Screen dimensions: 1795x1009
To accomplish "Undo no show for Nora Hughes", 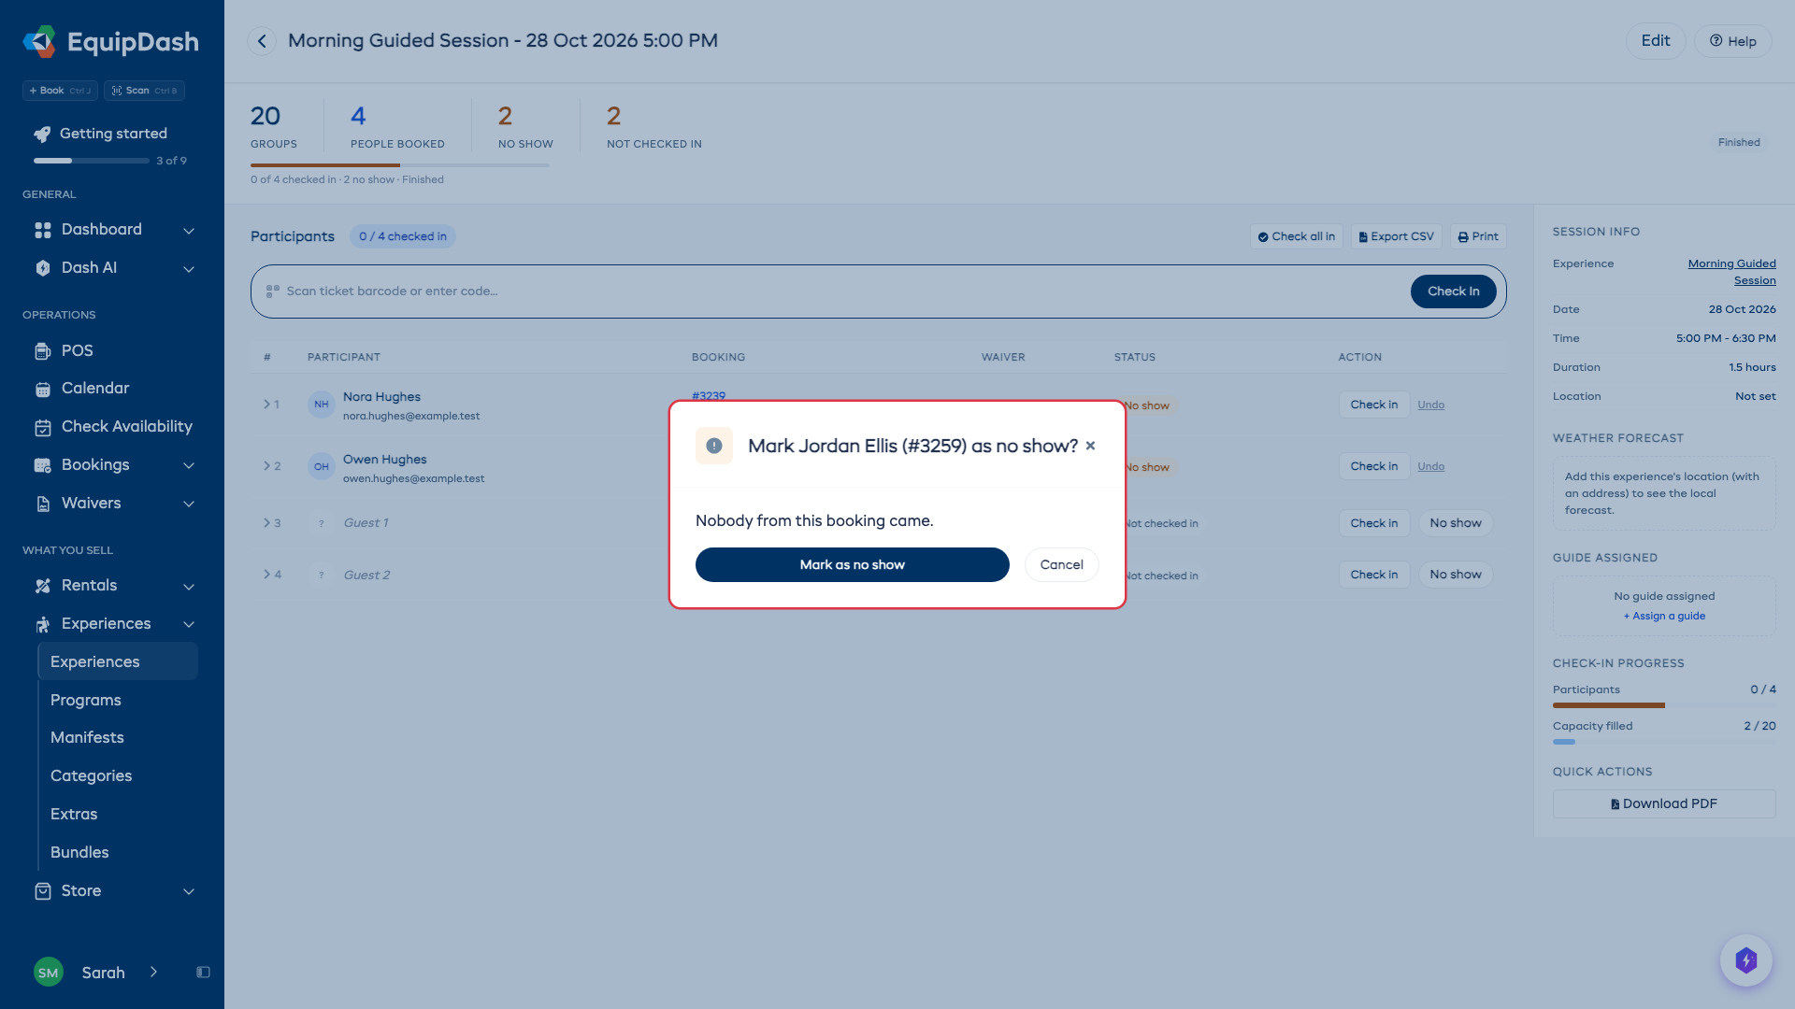I will (1430, 405).
